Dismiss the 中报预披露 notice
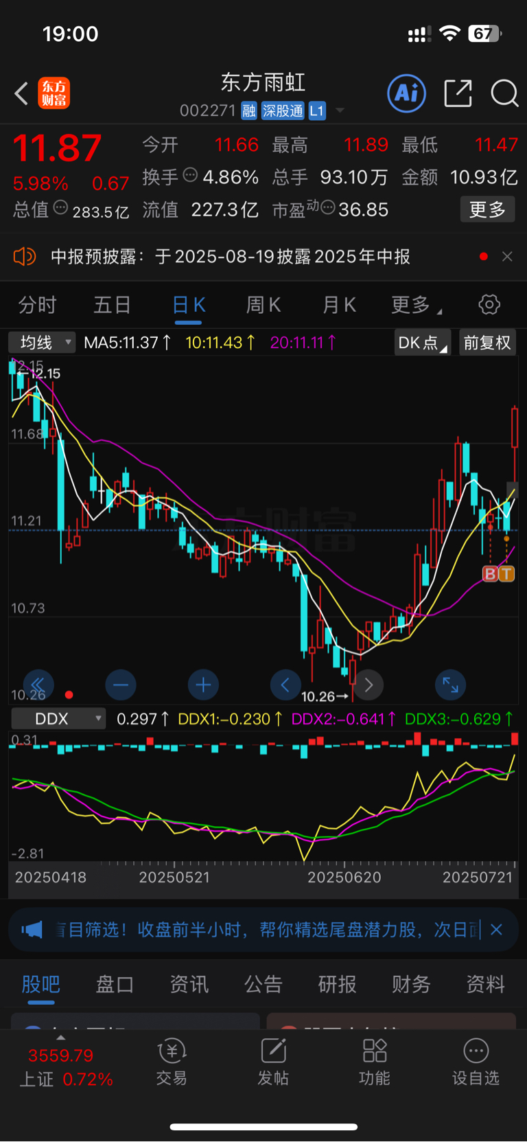Screen dimensions: 527x1142 [x=507, y=256]
